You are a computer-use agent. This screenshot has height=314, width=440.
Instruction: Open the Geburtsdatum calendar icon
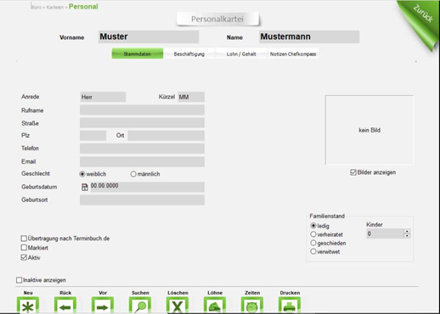(85, 187)
